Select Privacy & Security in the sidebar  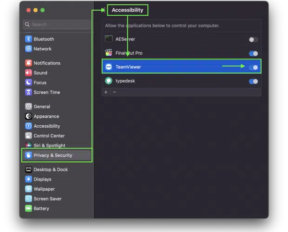pyautogui.click(x=57, y=155)
